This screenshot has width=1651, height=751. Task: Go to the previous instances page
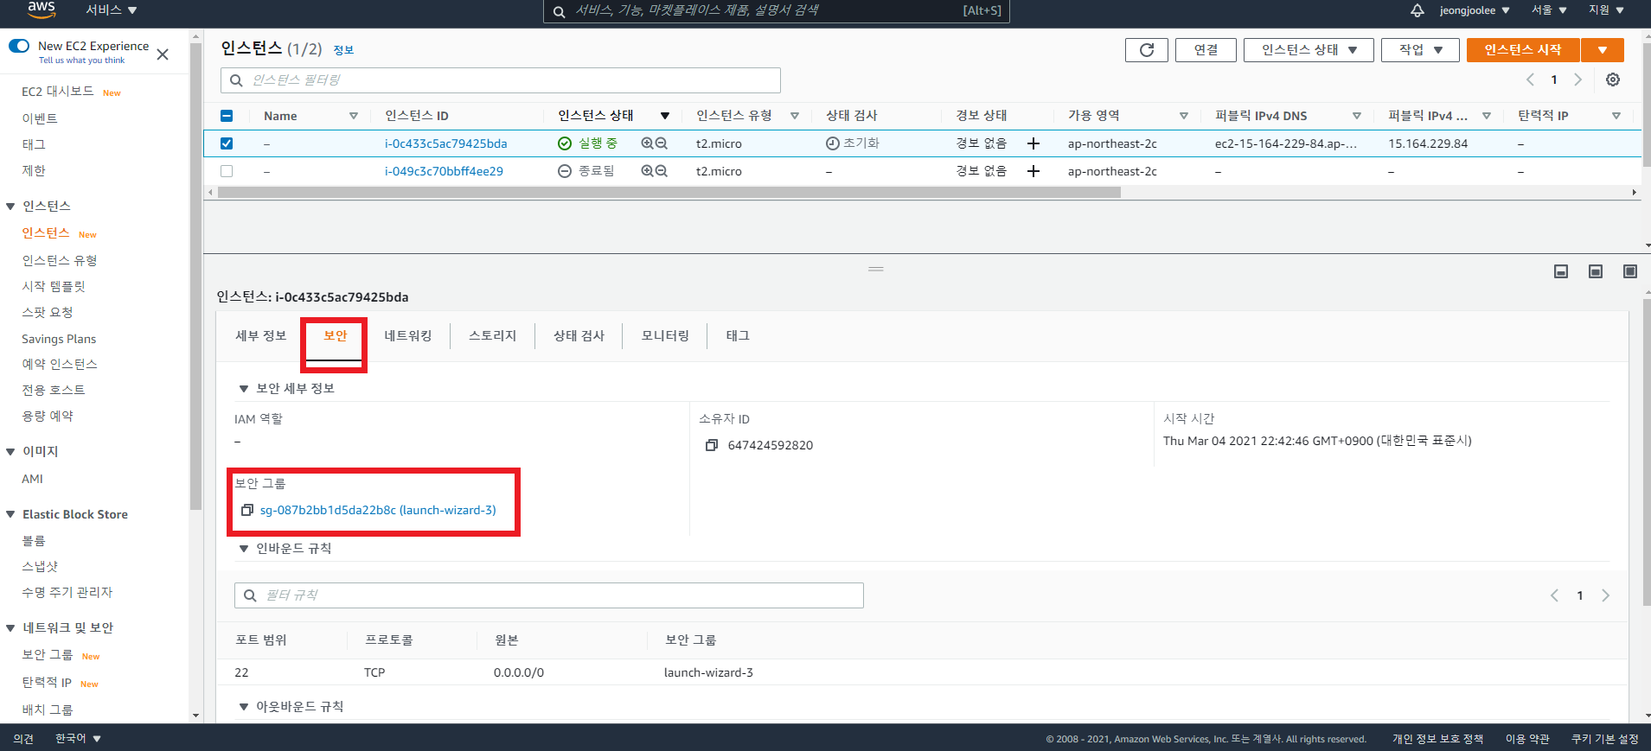coord(1530,80)
